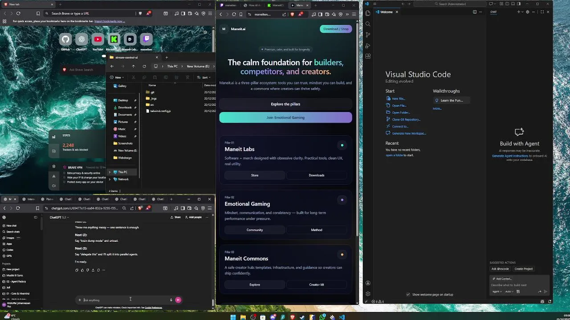Viewport: 570px width, 320px height.
Task: Start ChatGPT voice mode pink button
Action: pos(178,300)
